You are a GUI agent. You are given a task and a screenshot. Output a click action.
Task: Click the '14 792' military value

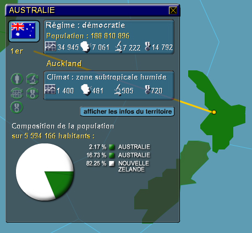pos(162,47)
